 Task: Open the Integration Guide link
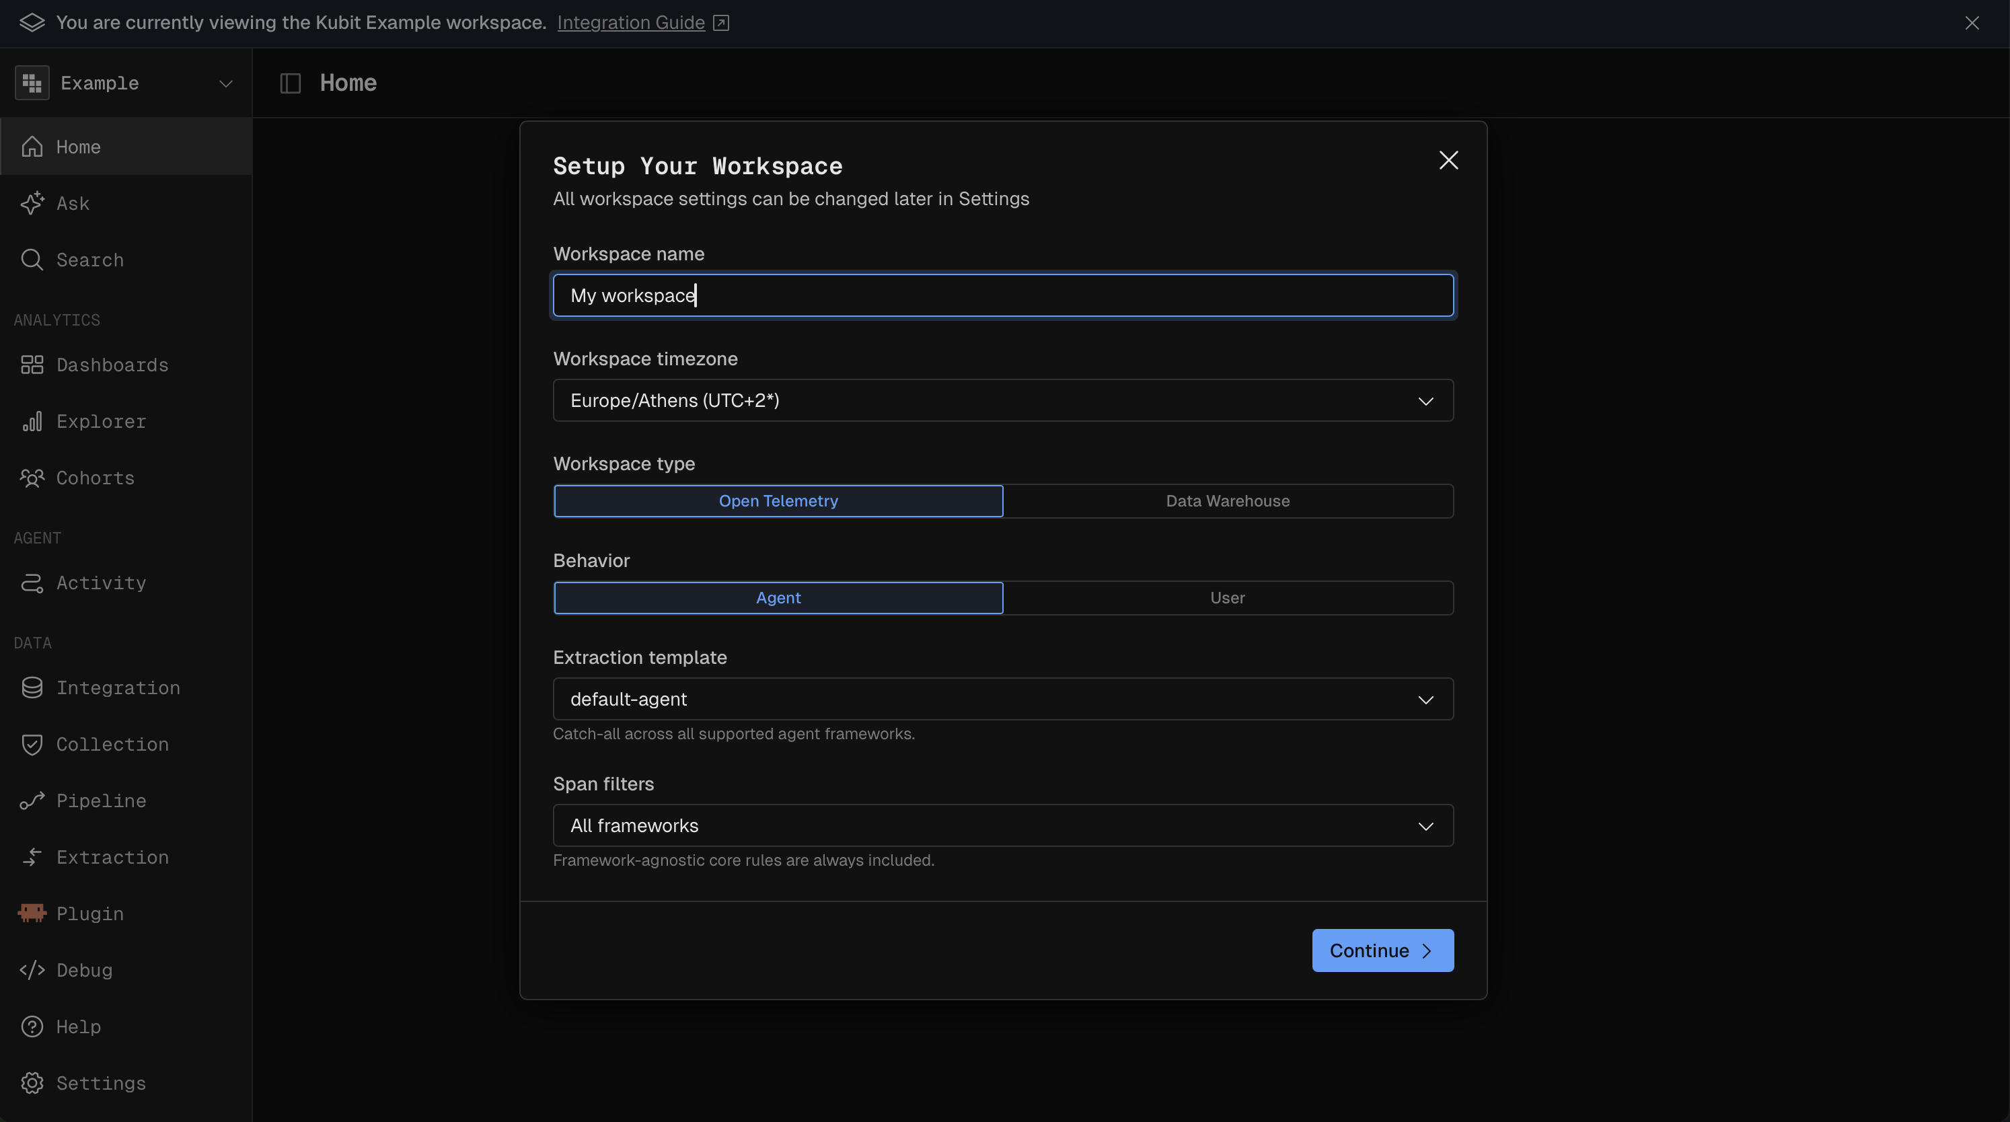[x=630, y=23]
